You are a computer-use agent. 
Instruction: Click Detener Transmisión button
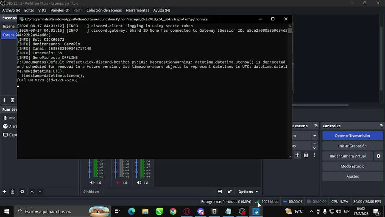click(352, 136)
